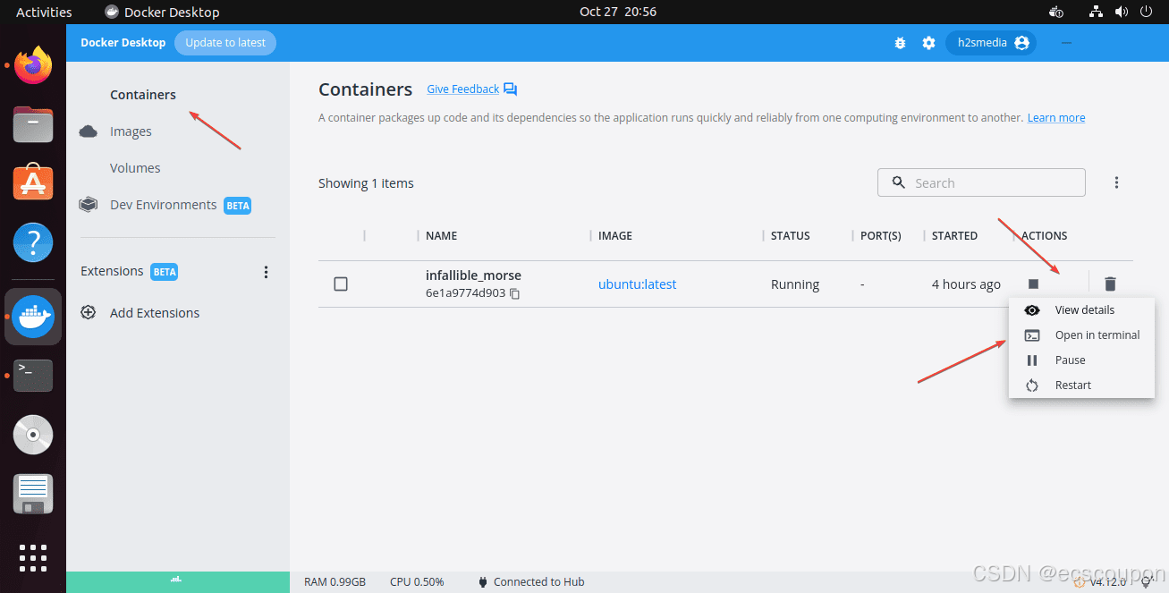1169x593 pixels.
Task: Copy container ID 6e1a9774d903
Action: 515,293
